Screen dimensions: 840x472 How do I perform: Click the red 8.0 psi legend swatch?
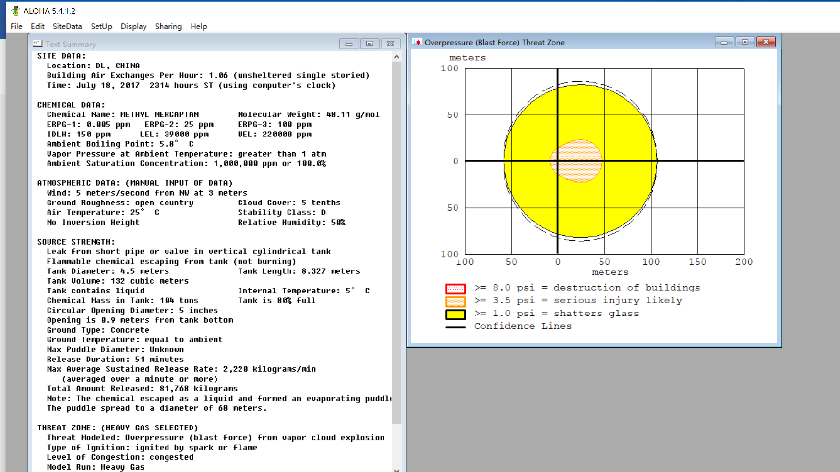pos(456,289)
